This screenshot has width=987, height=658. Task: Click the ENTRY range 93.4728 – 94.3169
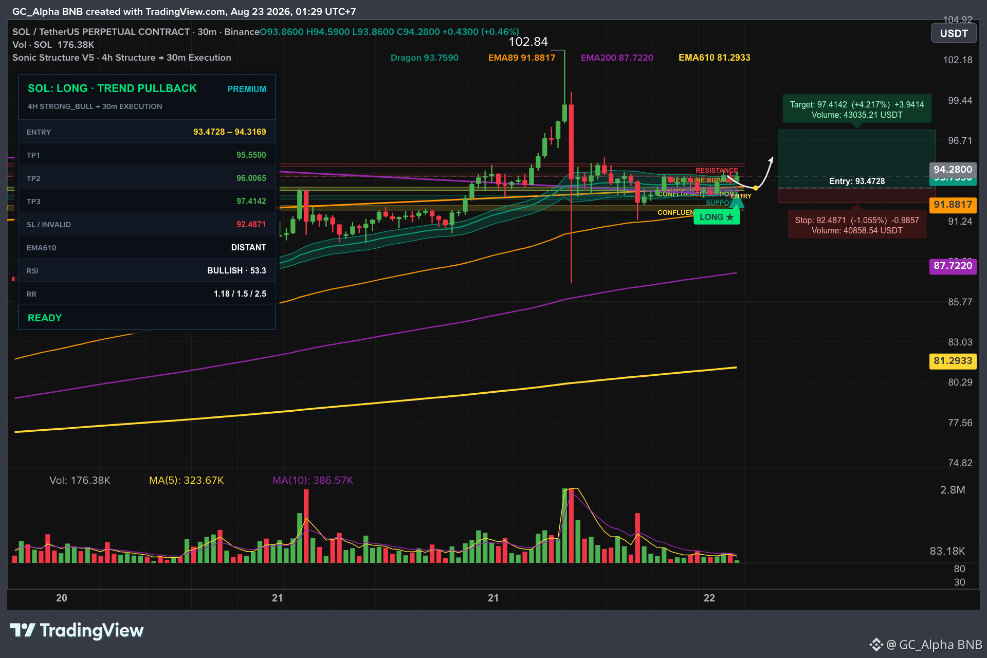click(x=229, y=132)
